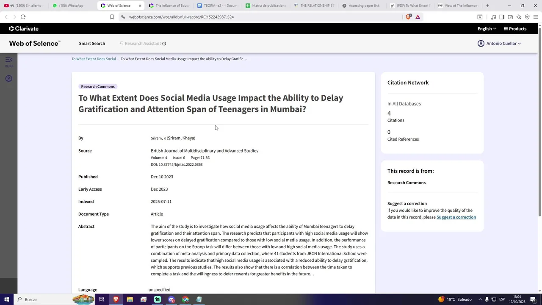Viewport: 542px width, 305px height.
Task: Click the journal name British Journal of Multidisciplinary
Action: [x=205, y=151]
